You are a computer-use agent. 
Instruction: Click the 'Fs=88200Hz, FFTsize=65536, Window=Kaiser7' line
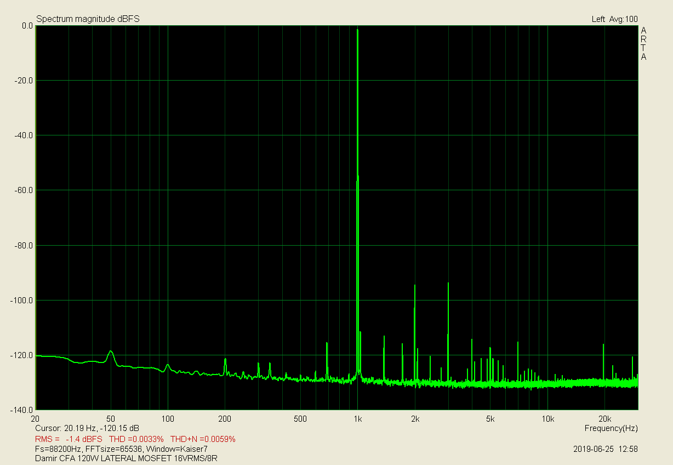[x=121, y=449]
